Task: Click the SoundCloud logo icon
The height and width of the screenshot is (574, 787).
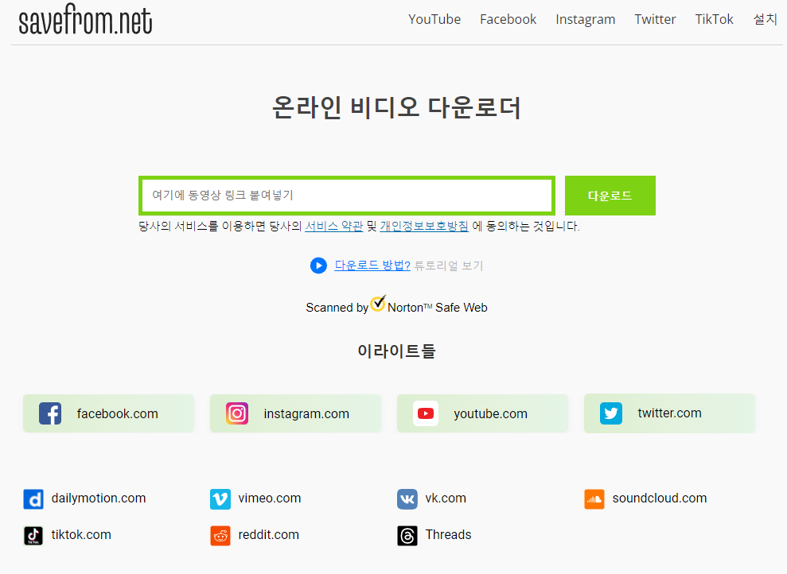Action: 594,499
